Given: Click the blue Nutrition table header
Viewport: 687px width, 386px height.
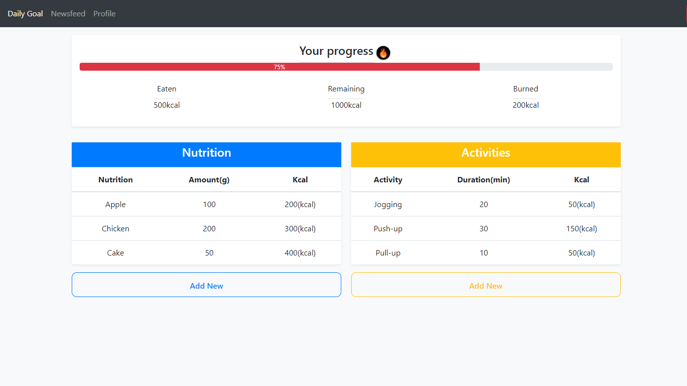Looking at the screenshot, I should (x=206, y=153).
